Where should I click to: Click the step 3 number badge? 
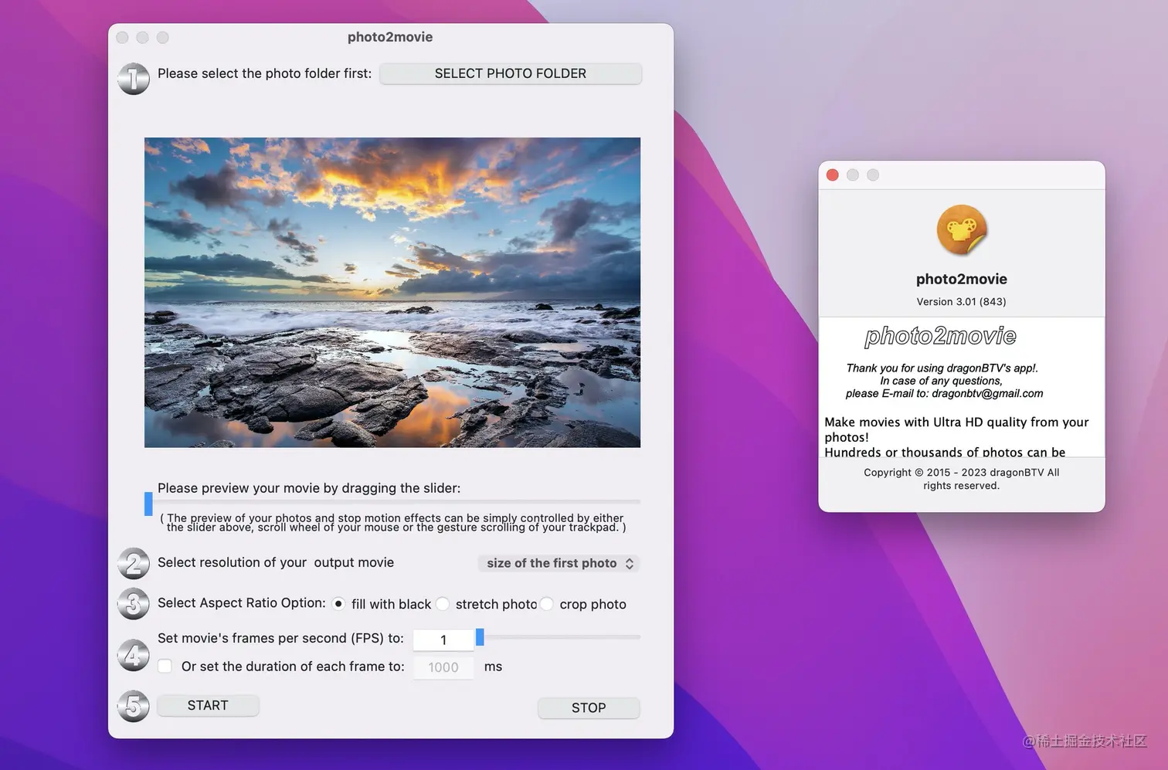point(133,604)
